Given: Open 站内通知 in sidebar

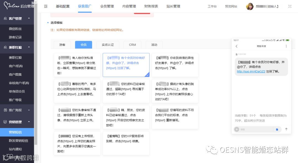Looking at the screenshot, I should coord(15,149).
